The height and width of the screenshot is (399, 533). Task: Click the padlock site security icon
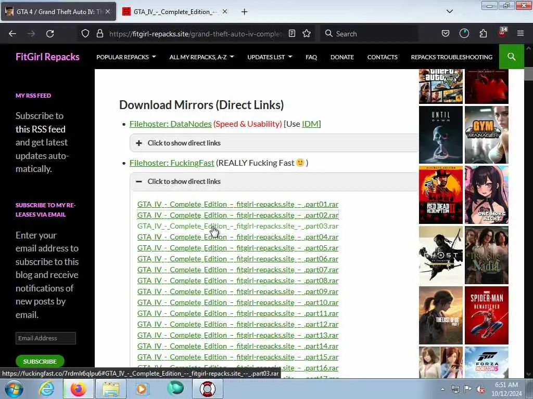click(x=99, y=34)
